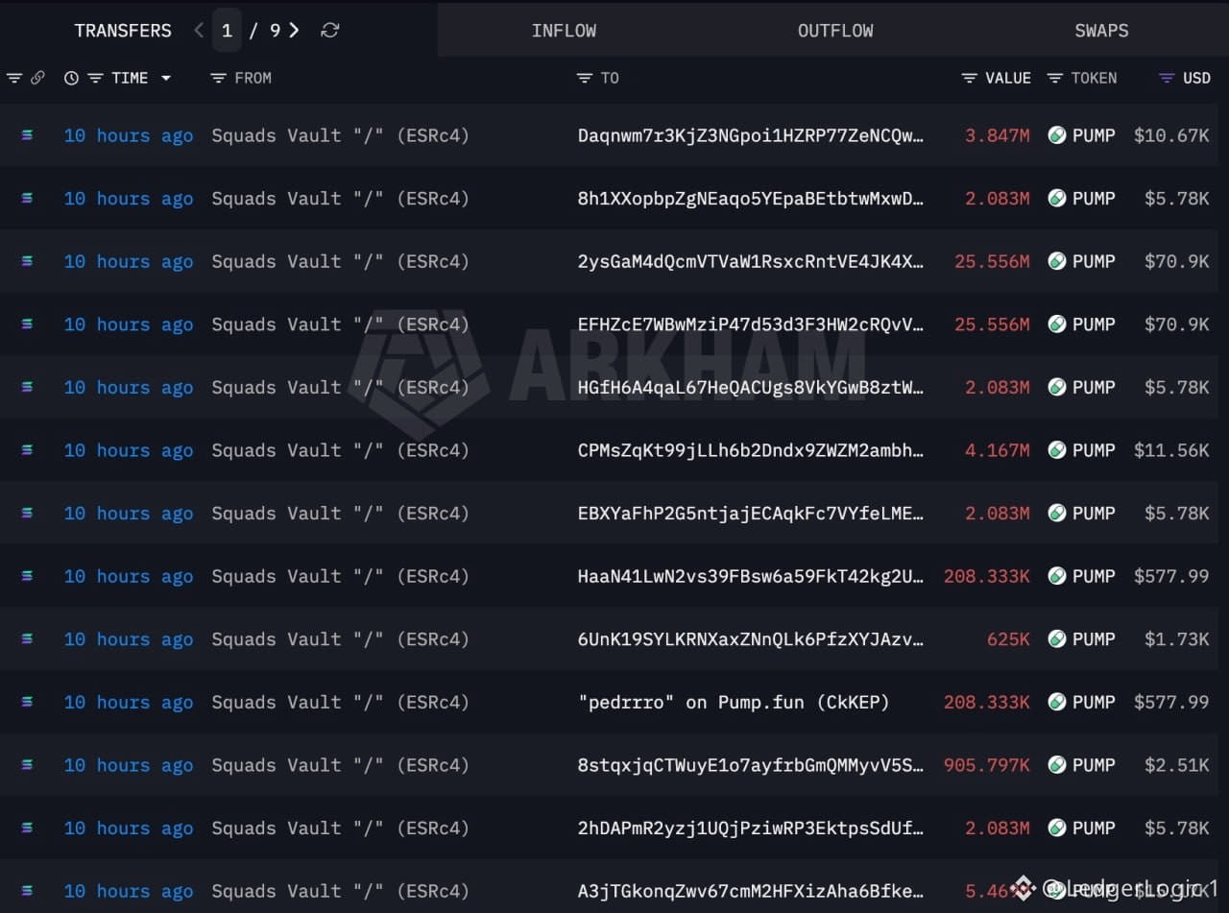Open the FROM column filter

[218, 78]
